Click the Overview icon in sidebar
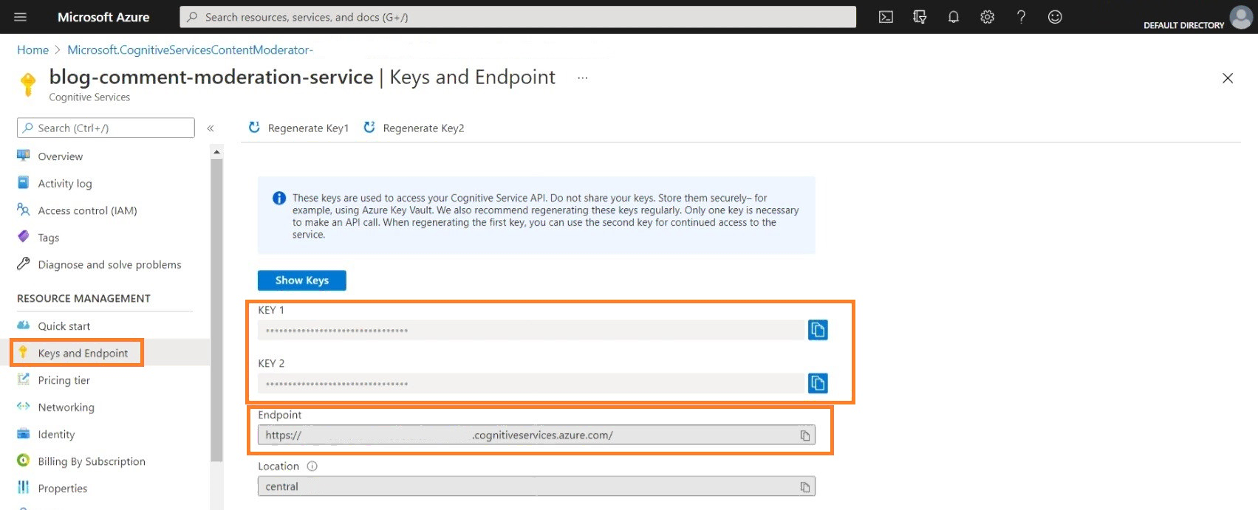 pyautogui.click(x=24, y=156)
